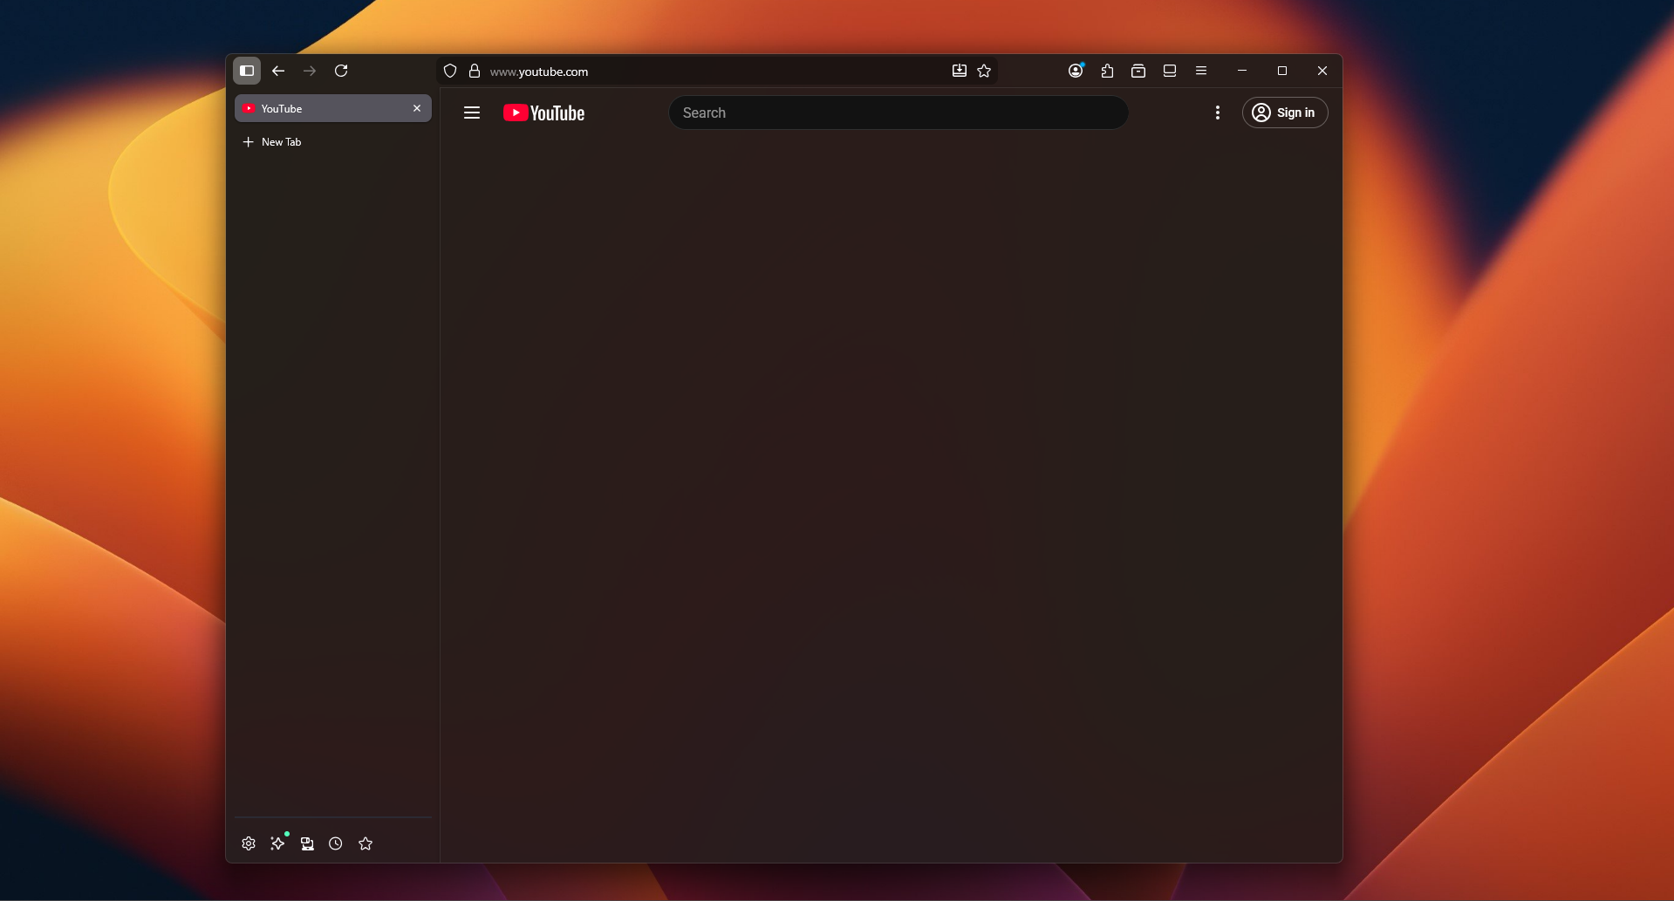Click the YouTube logo to go home
The height and width of the screenshot is (901, 1674).
[544, 113]
